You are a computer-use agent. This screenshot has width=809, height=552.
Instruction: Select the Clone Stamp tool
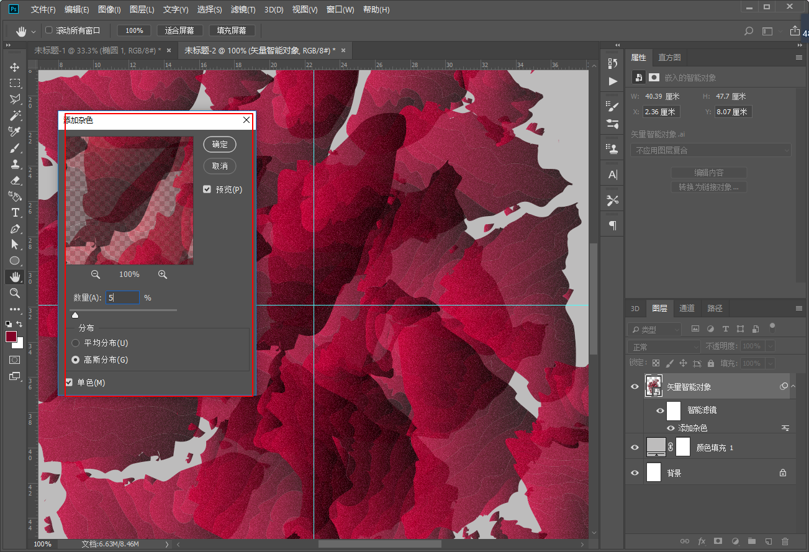point(15,164)
